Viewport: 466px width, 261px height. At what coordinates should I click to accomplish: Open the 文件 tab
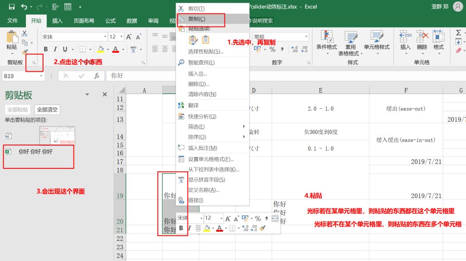pyautogui.click(x=13, y=21)
